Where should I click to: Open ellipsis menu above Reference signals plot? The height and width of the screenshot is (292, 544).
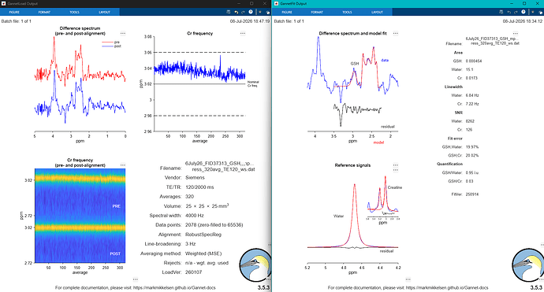[396, 165]
